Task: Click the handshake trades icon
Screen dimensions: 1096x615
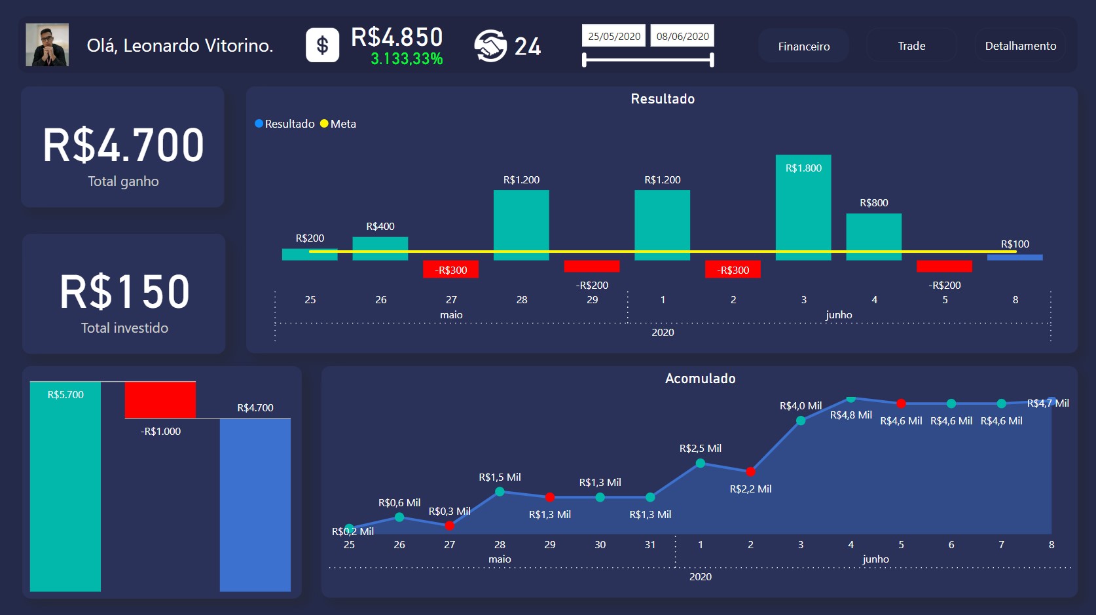Action: [x=490, y=46]
